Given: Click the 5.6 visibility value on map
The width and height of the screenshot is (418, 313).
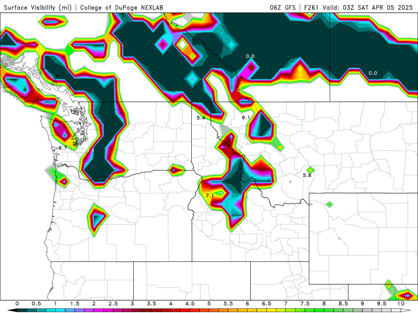Looking at the screenshot, I should (307, 175).
